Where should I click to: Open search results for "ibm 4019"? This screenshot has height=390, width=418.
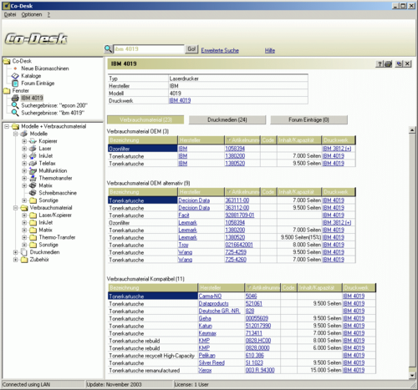53,113
